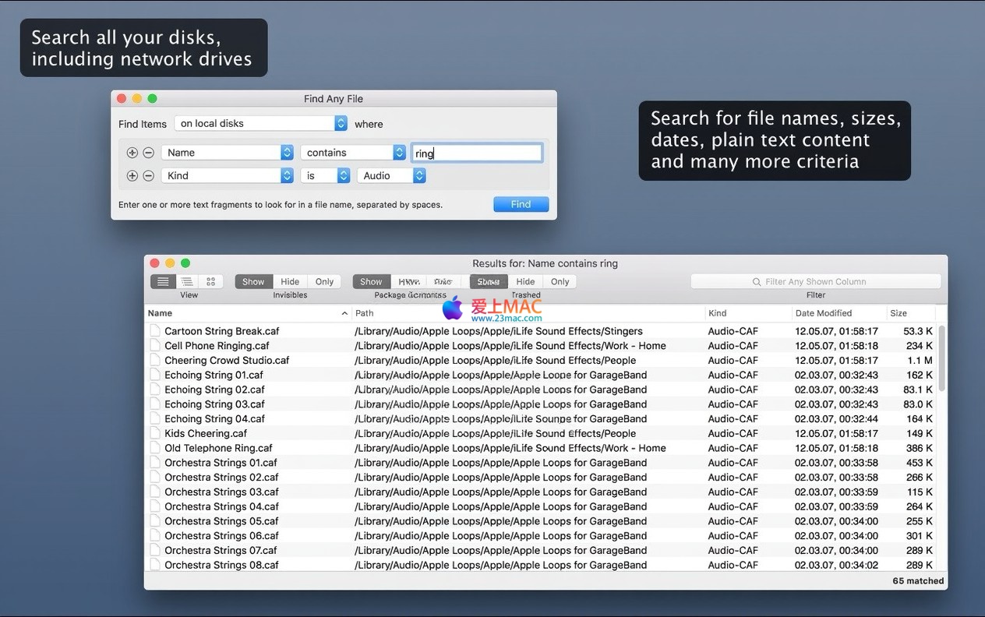Set Trashed filter to Only

coord(560,282)
